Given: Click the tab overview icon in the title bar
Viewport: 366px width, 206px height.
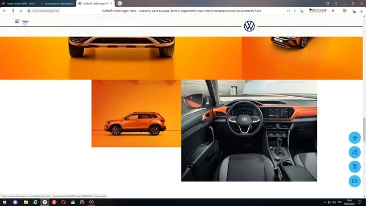Looking at the screenshot, I should [328, 3].
